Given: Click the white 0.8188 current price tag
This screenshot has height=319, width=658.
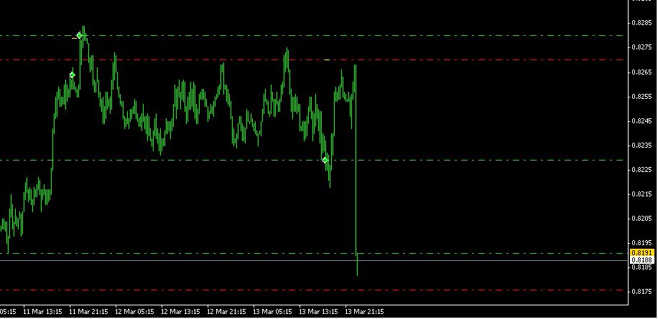Looking at the screenshot, I should coord(642,260).
